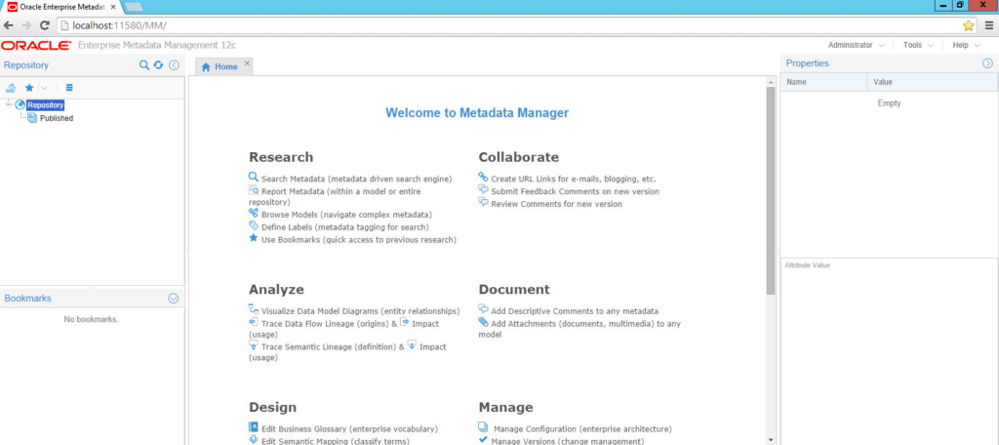Open Add Attachments link

(x=579, y=329)
